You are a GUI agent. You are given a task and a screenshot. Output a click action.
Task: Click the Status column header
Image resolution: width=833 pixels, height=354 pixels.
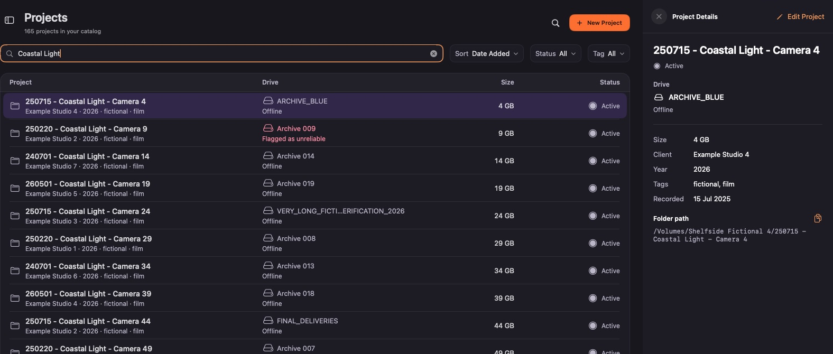point(609,82)
